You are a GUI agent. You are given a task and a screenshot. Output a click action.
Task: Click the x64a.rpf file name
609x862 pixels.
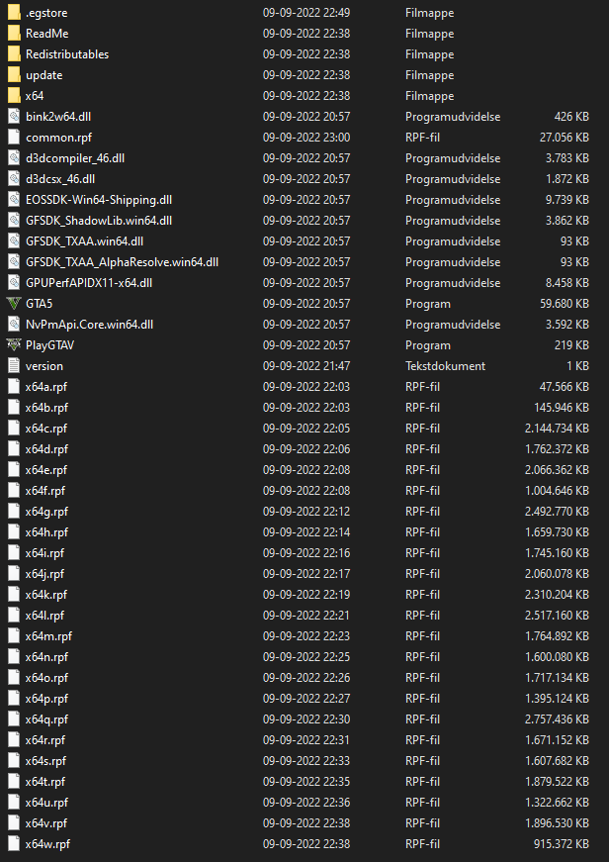[x=46, y=387]
